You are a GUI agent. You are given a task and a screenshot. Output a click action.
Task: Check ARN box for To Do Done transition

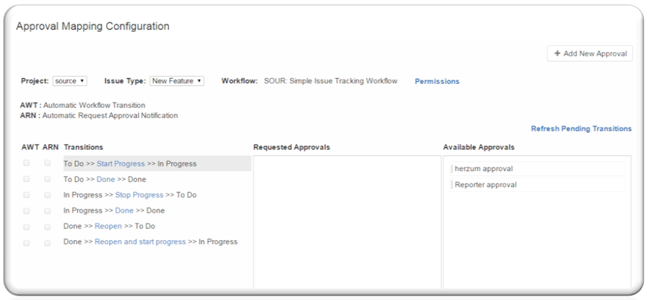pos(47,179)
